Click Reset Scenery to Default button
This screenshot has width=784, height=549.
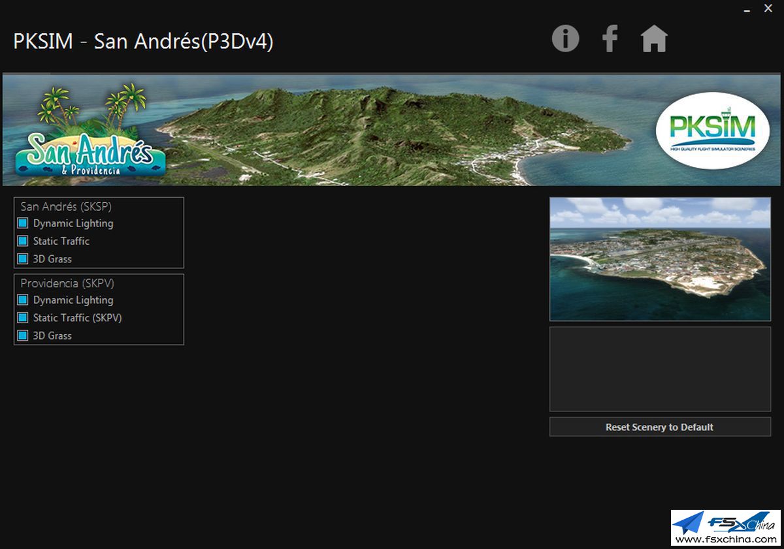click(660, 427)
